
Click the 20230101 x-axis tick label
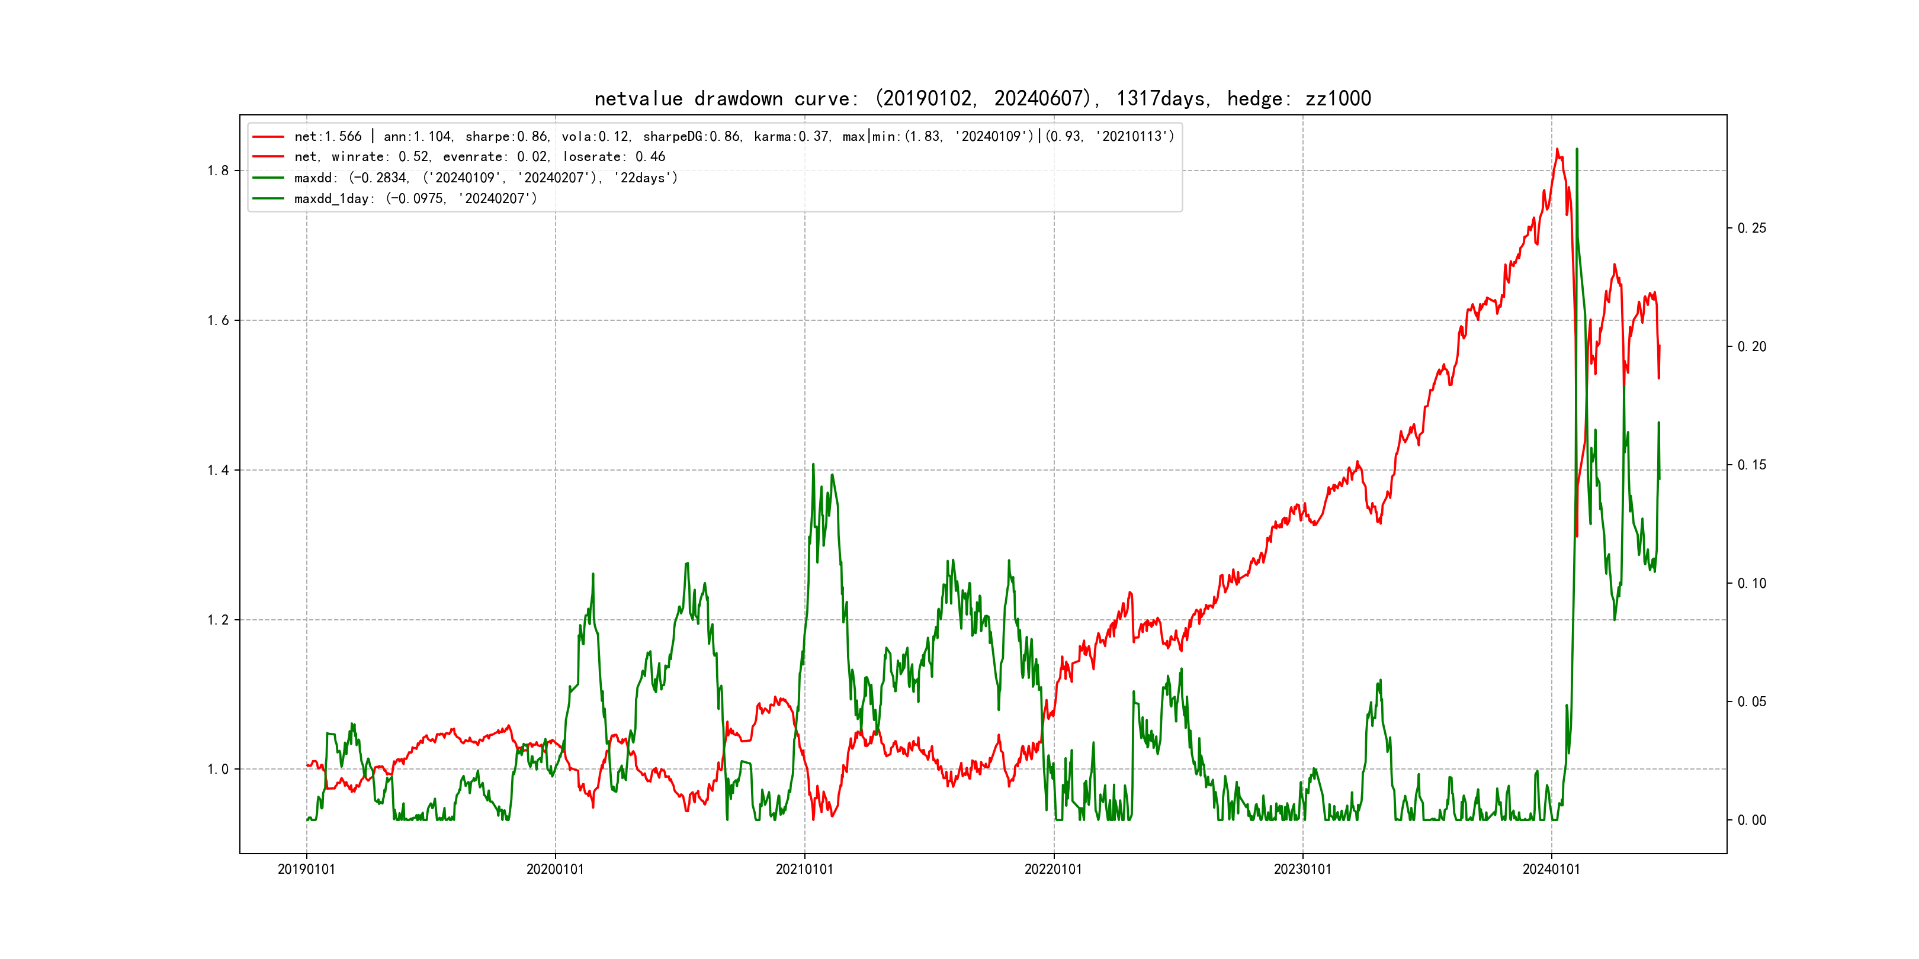(1302, 869)
